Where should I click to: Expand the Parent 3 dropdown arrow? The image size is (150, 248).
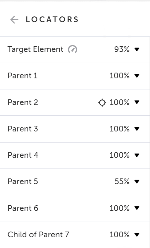137,129
